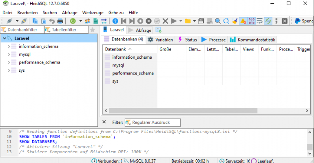The image size is (314, 163).
Task: Open the Datei menu
Action: (x=7, y=13)
